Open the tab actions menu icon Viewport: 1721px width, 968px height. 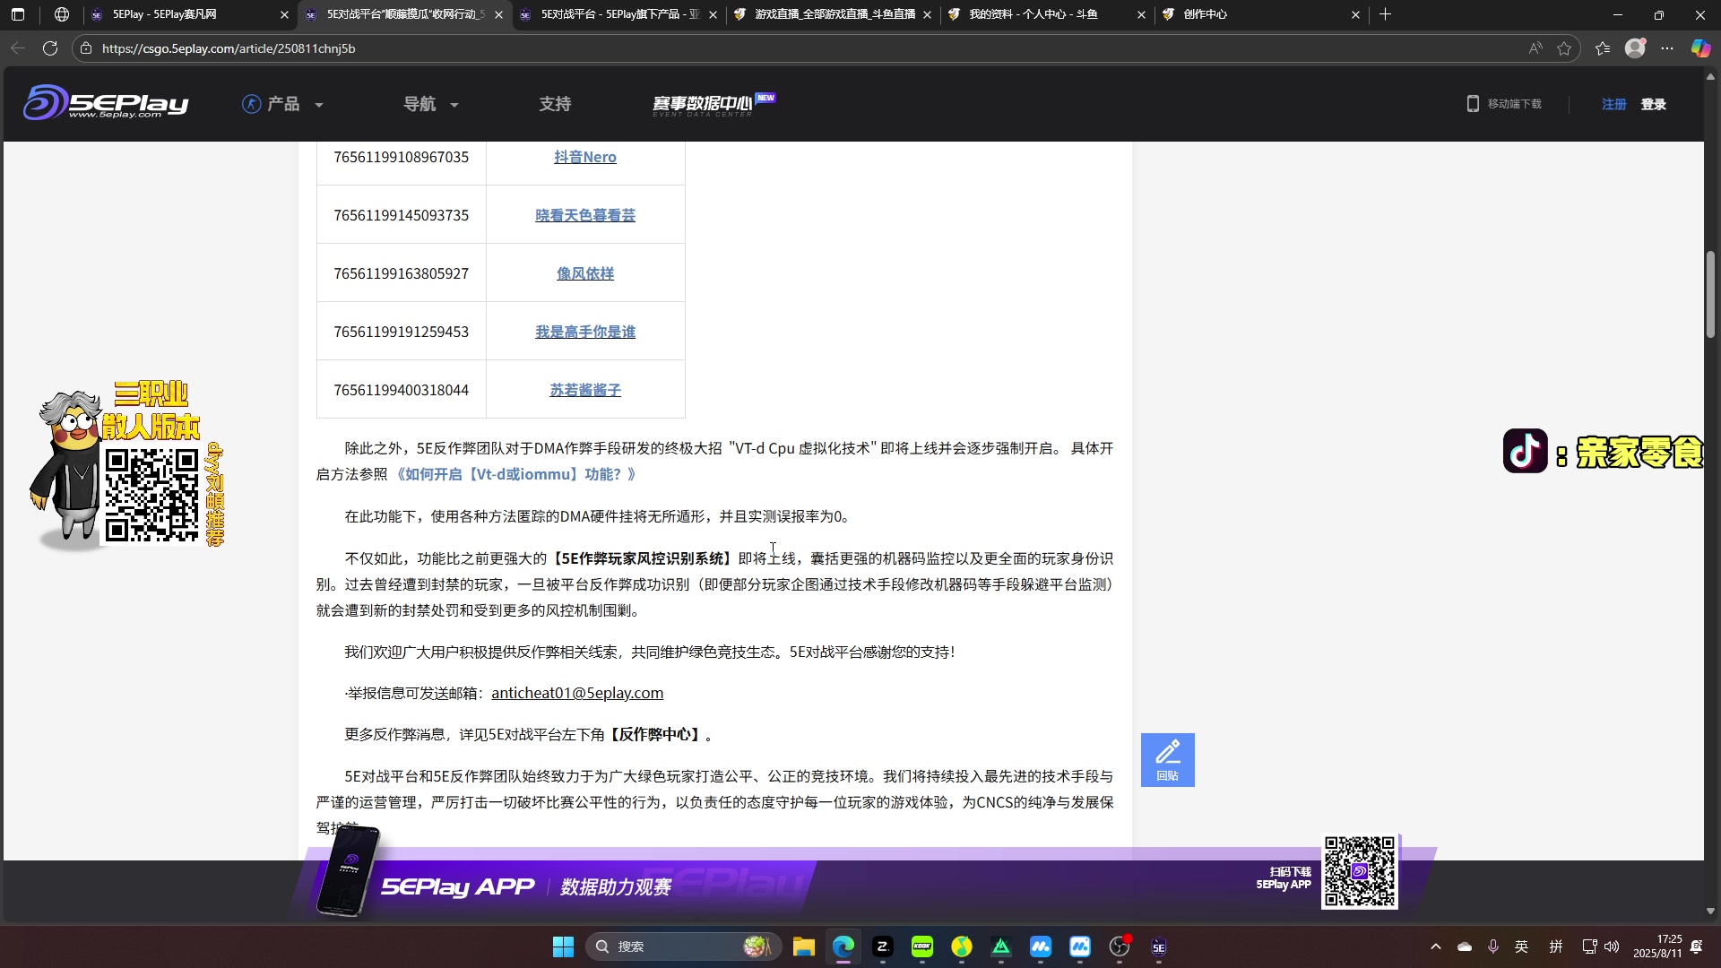pyautogui.click(x=18, y=14)
